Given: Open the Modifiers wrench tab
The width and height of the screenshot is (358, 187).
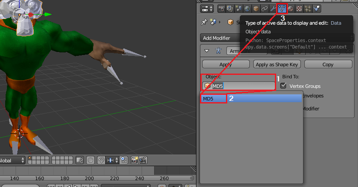Looking at the screenshot, I should [x=273, y=9].
